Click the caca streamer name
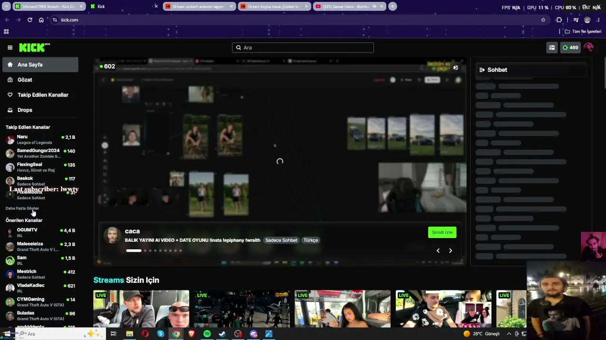Viewport: 606px width, 340px height. pos(132,231)
